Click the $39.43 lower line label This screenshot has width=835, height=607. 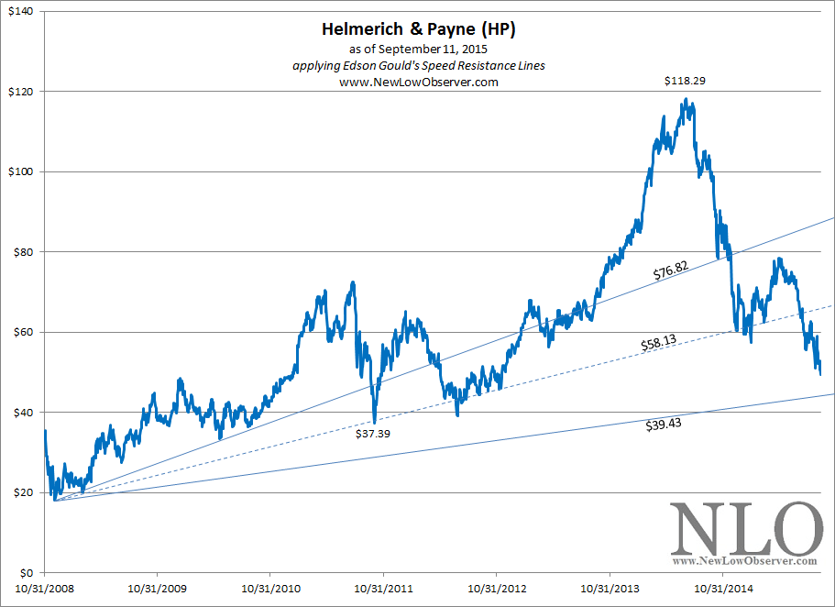click(x=664, y=425)
